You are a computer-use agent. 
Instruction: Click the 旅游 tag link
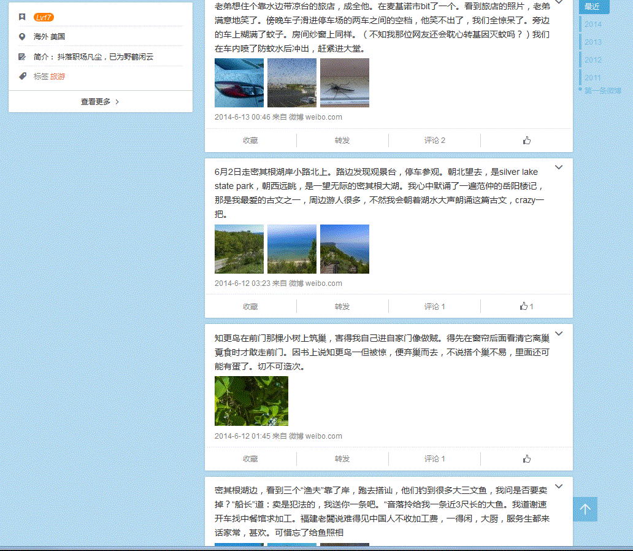58,77
